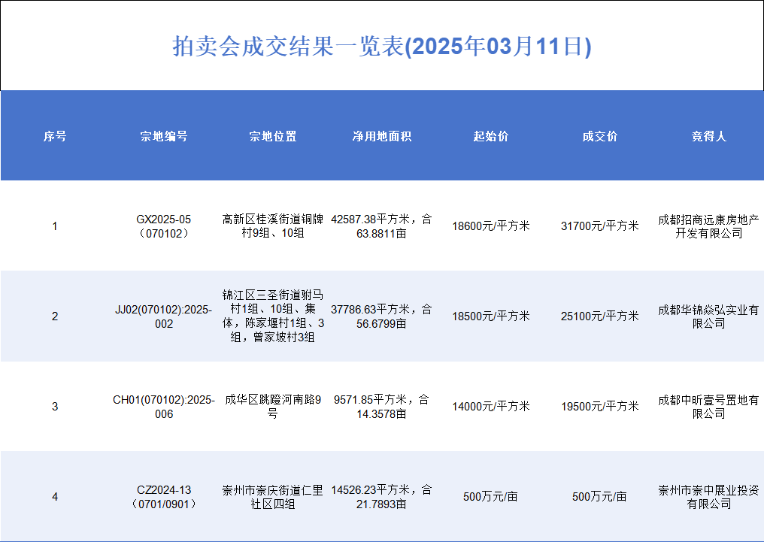Viewport: 764px width, 542px height.
Task: Select the 宗地编号 column header
Action: coord(164,136)
